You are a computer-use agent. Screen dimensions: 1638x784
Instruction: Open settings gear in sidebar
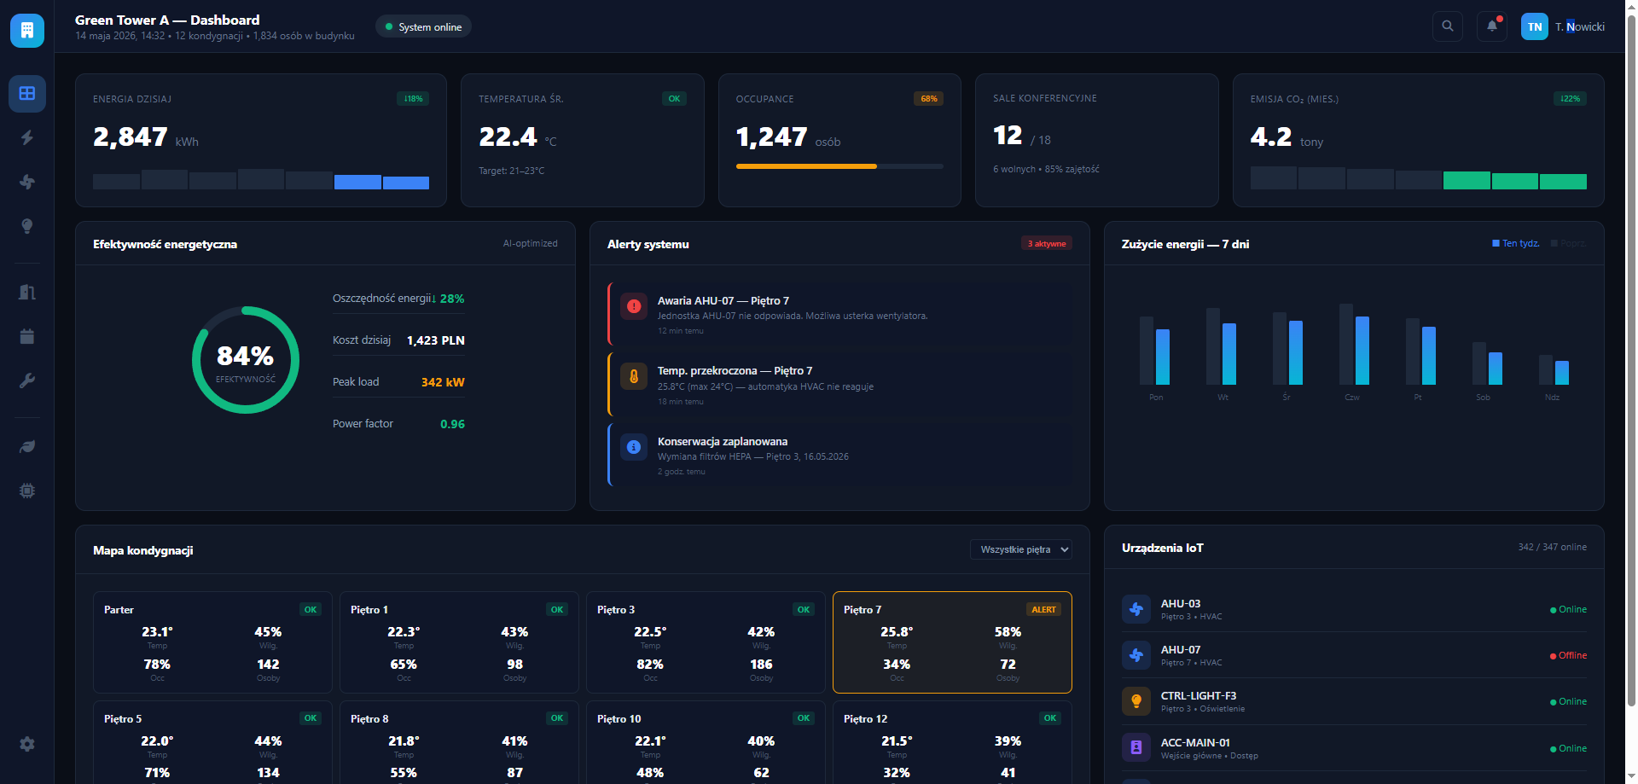coord(27,744)
